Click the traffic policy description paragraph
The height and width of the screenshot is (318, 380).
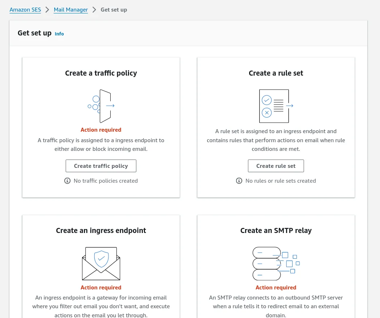[101, 145]
